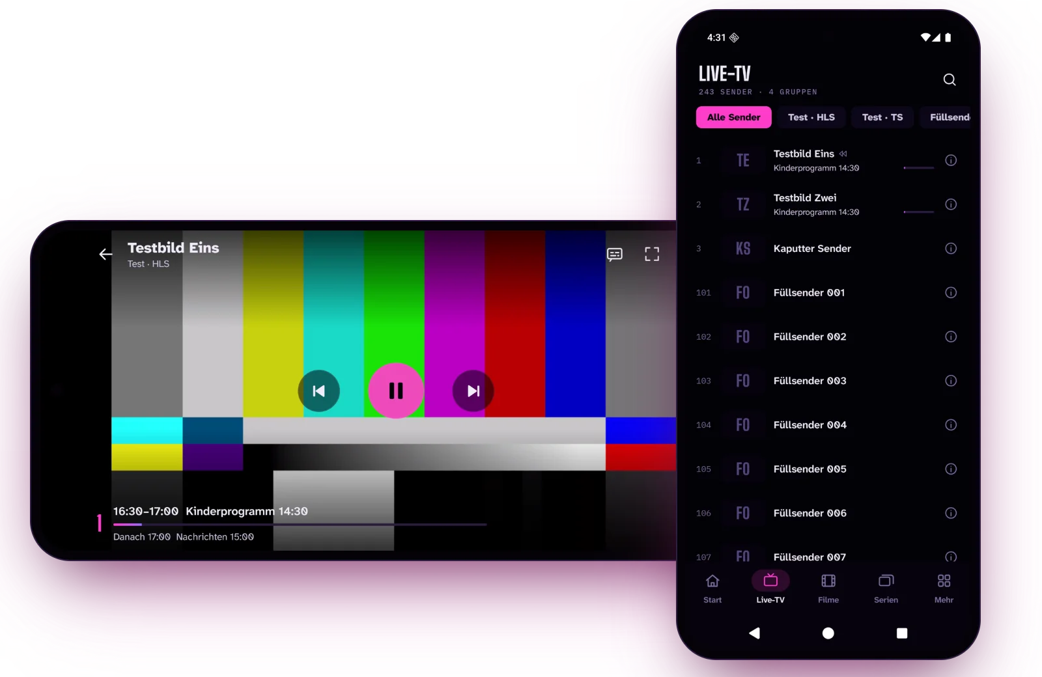Select the Füllsender 004 channel

tap(827, 425)
